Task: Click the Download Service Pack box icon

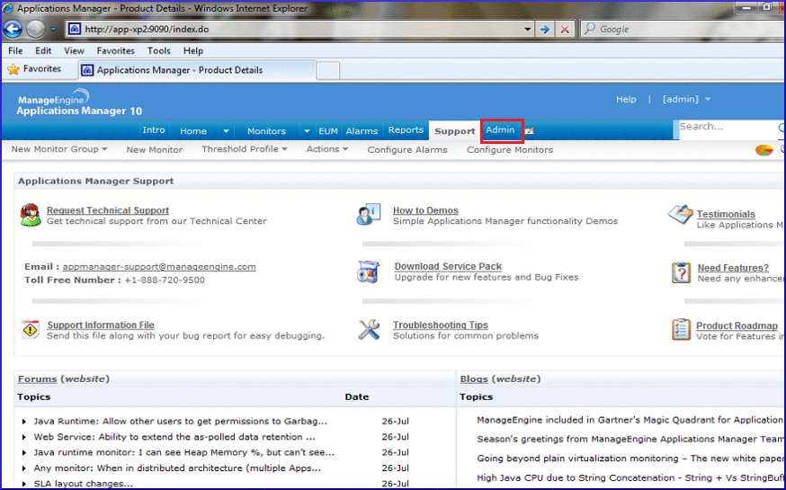Action: tap(369, 272)
